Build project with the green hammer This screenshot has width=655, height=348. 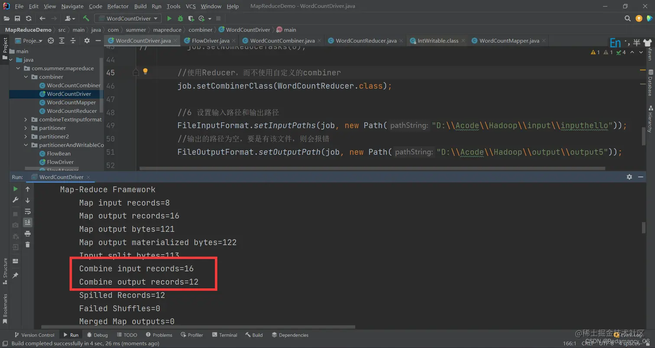pos(86,19)
